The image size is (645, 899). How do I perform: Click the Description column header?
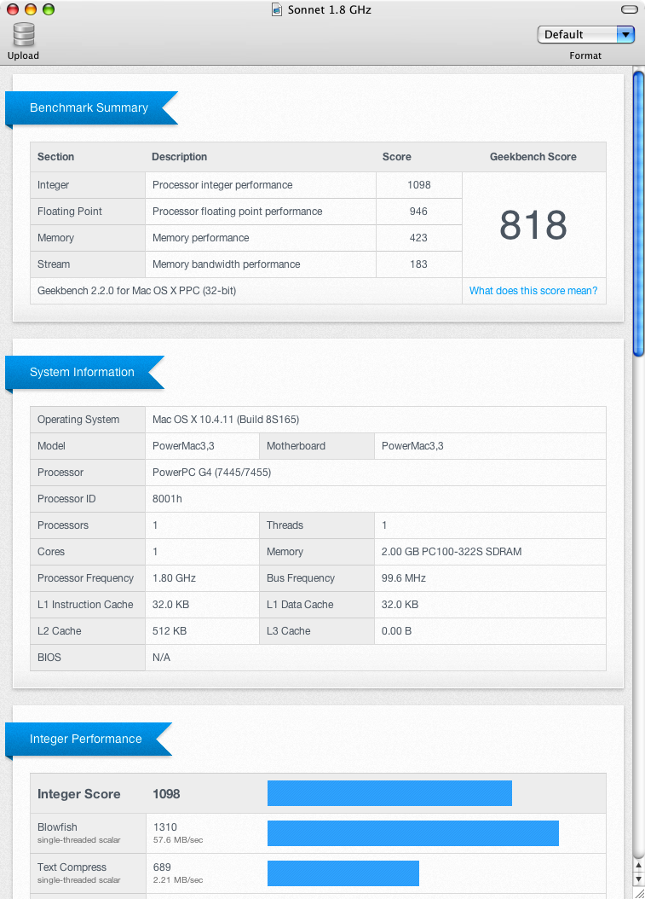click(x=179, y=157)
